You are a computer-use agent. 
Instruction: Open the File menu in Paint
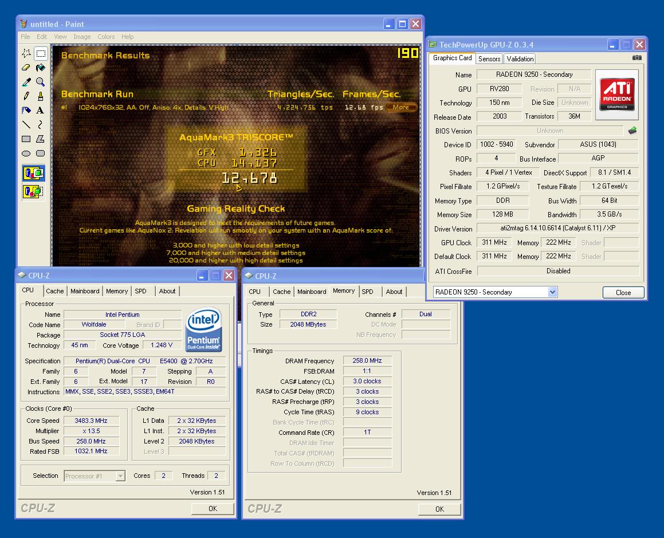point(25,37)
